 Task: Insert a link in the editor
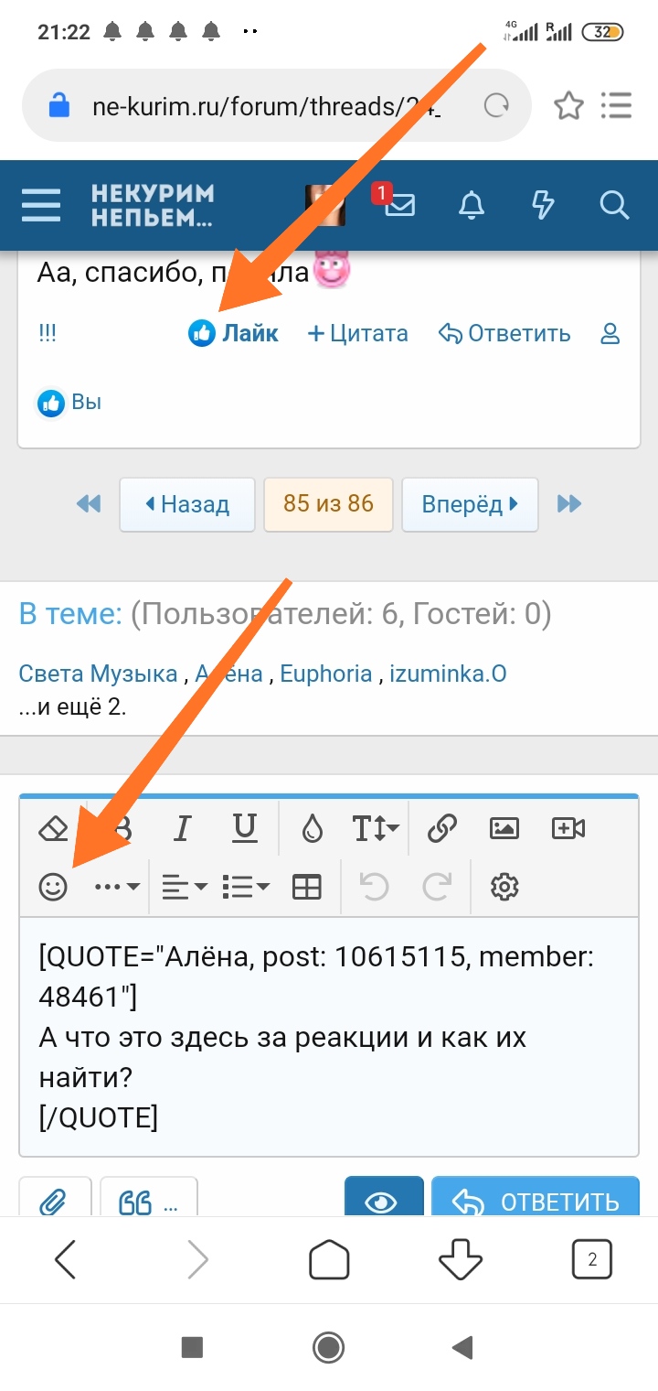[x=441, y=829]
